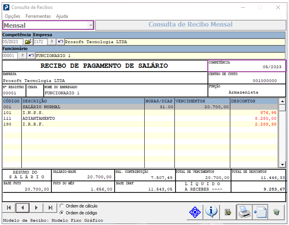This screenshot has width=289, height=225.
Task: Jump to the first receipt record
Action: 9,208
